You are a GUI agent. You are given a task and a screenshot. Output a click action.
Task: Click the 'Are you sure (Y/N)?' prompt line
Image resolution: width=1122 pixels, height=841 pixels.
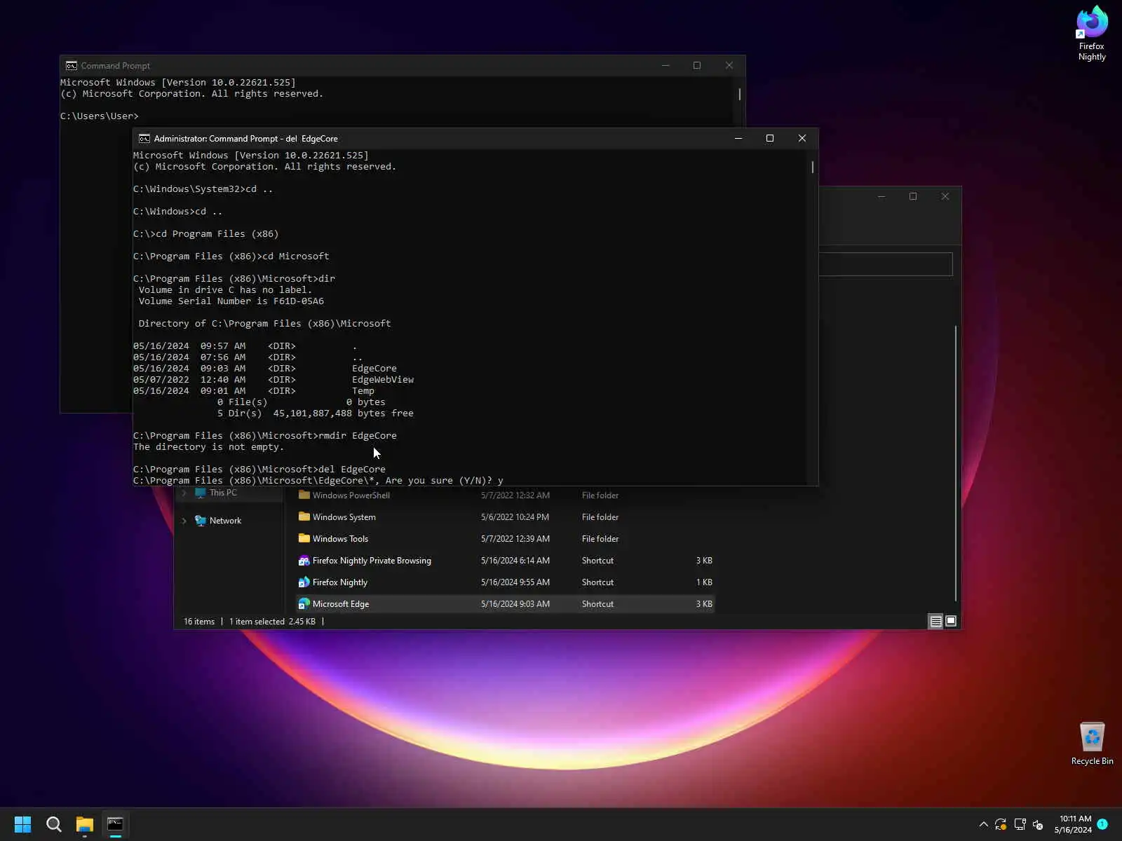[x=318, y=481]
